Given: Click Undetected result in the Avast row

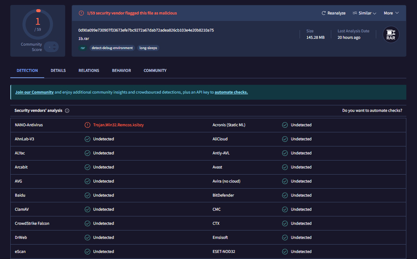Looking at the screenshot, I should pos(301,167).
